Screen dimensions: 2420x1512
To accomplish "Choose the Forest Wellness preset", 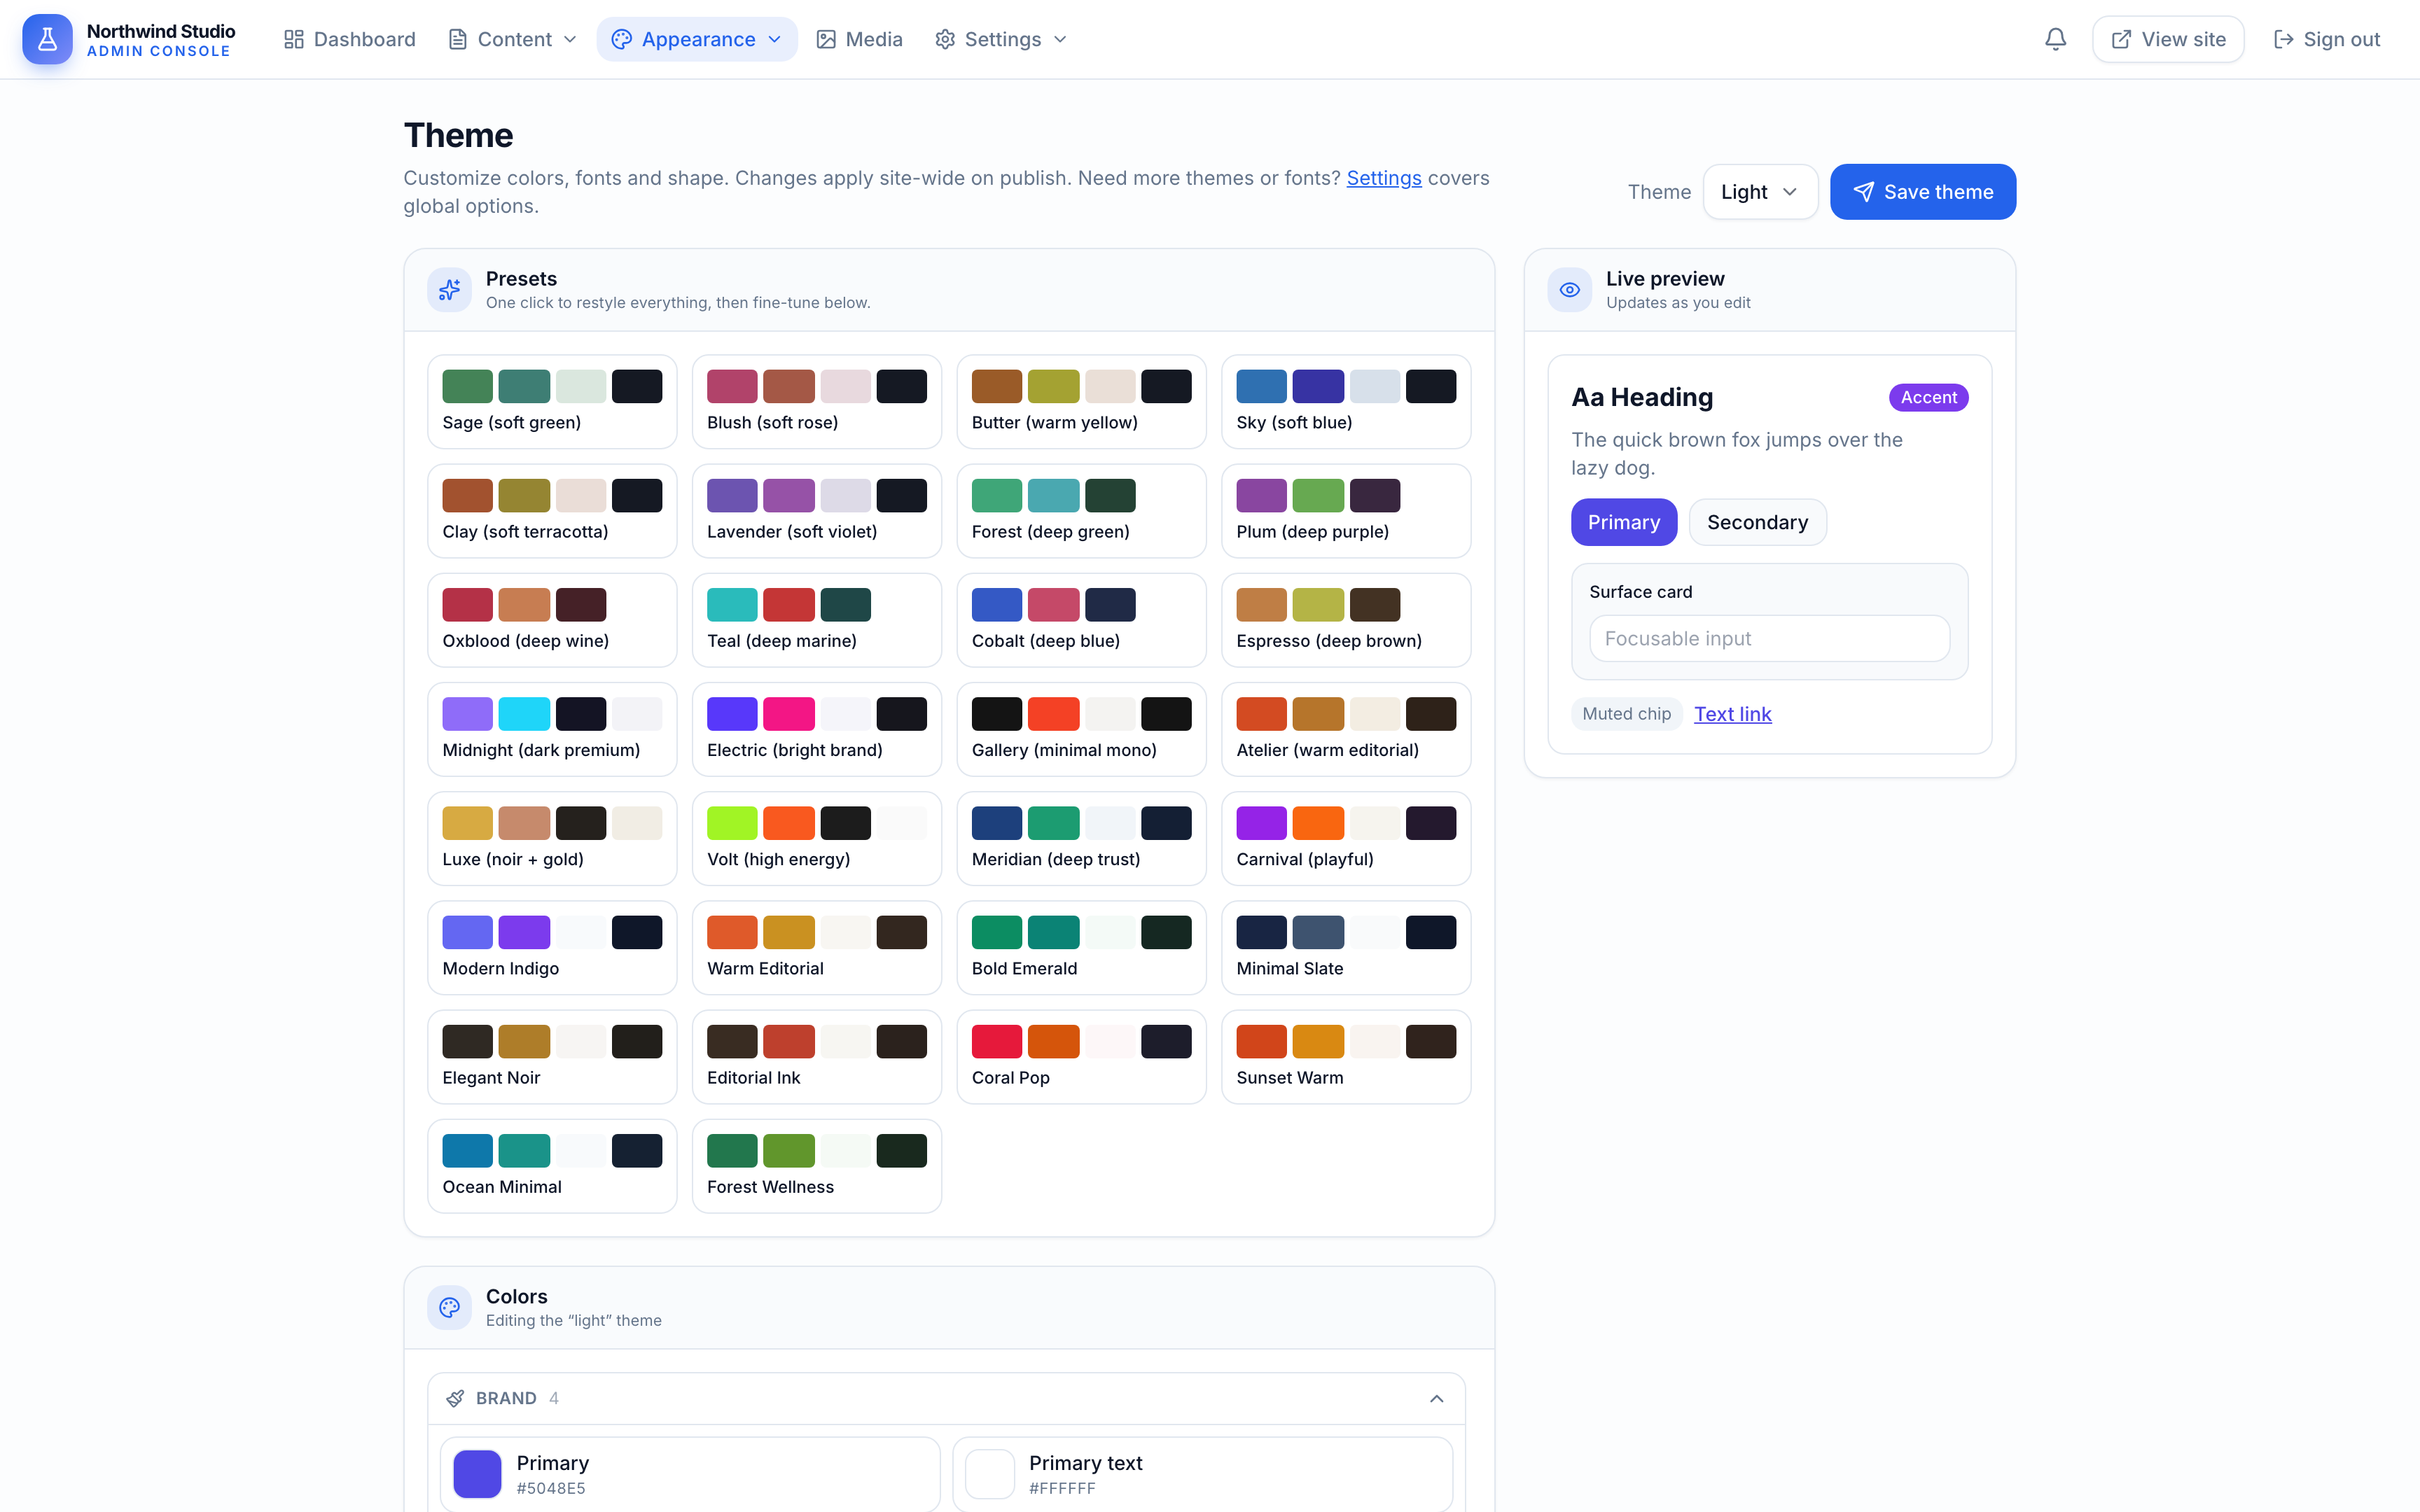I will click(x=816, y=1166).
